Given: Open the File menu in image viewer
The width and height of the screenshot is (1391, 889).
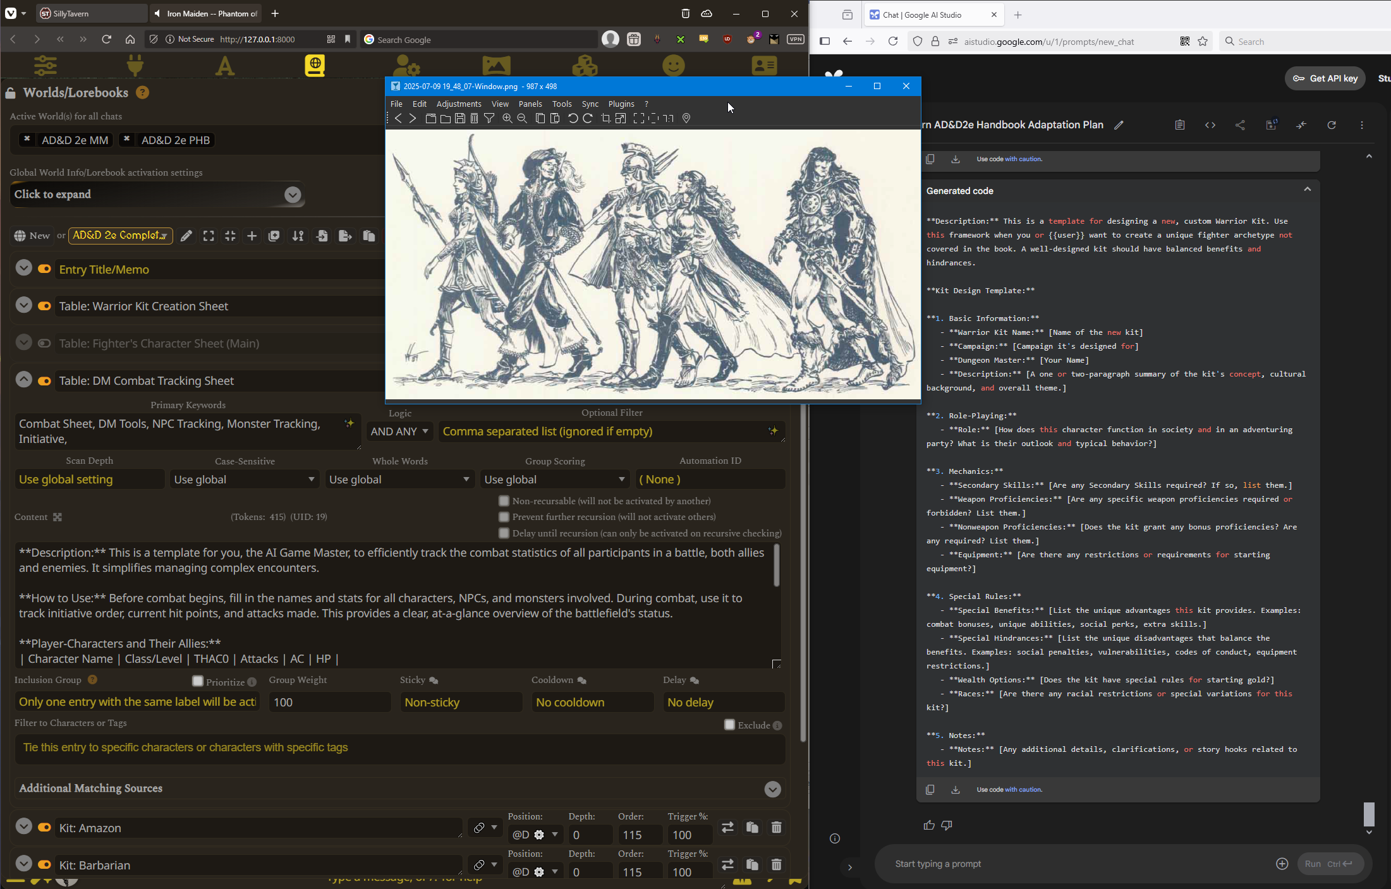Looking at the screenshot, I should [396, 104].
